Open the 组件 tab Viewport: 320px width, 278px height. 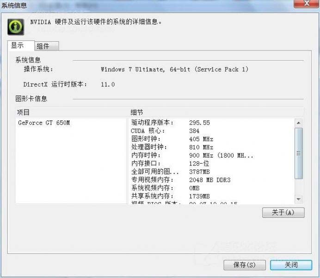[46, 46]
